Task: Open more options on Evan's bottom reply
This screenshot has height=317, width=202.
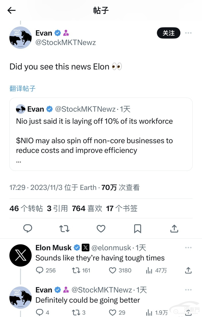Action: point(188,290)
